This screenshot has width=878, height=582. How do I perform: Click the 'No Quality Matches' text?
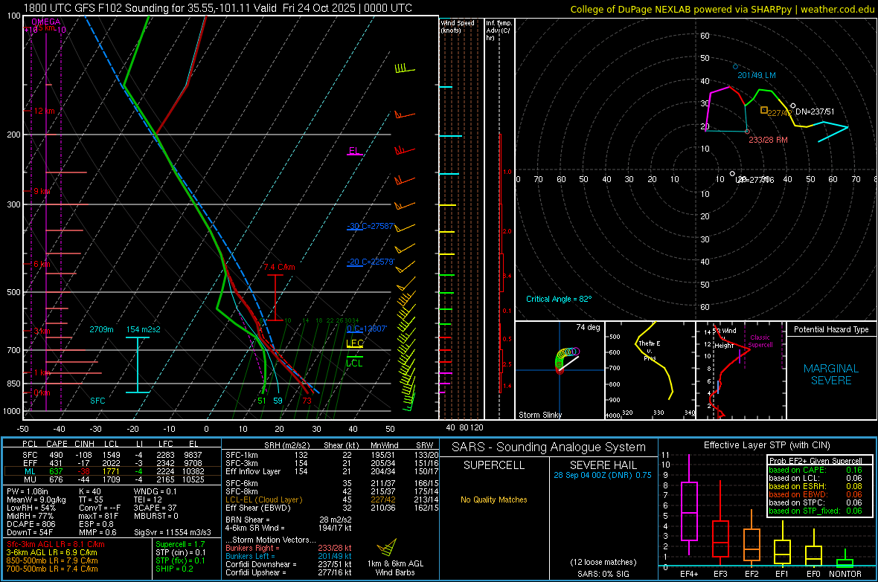pos(494,499)
